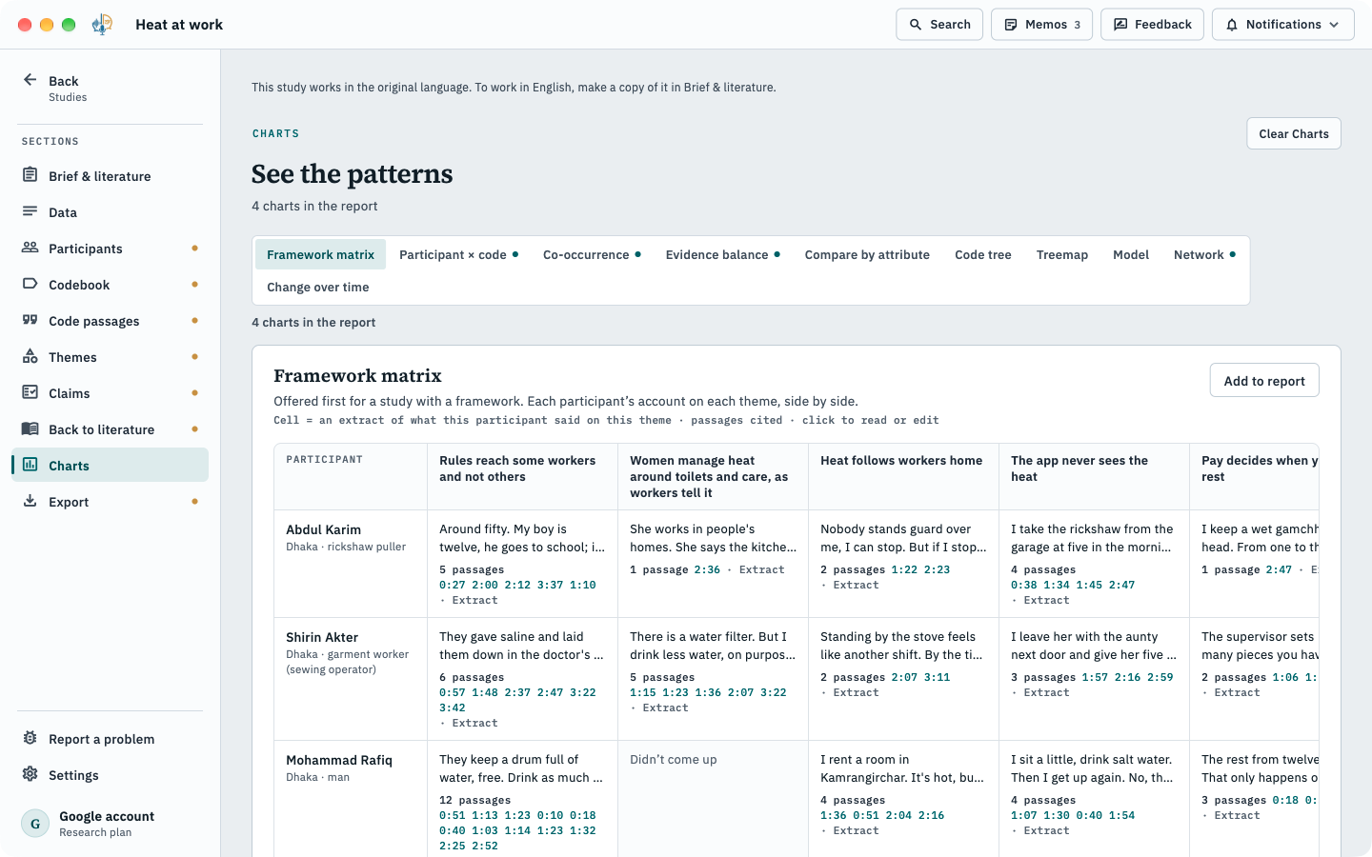
Task: Click the Search button in top bar
Action: click(939, 25)
